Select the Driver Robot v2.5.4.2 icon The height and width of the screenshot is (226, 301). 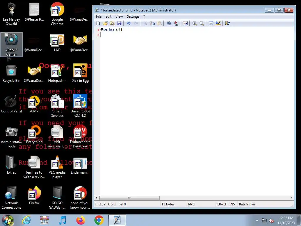80,106
